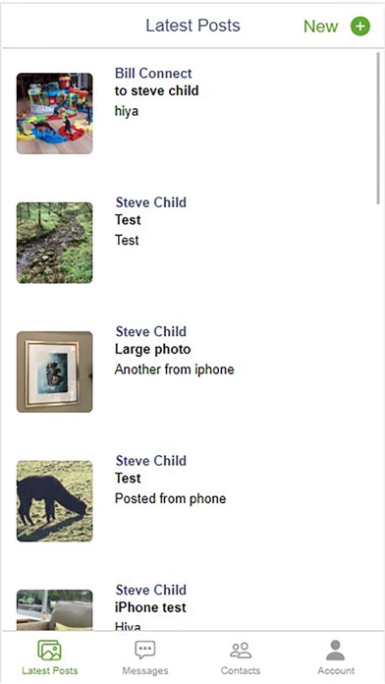The height and width of the screenshot is (684, 385).
Task: Switch to the Messages tab label
Action: pos(144,670)
